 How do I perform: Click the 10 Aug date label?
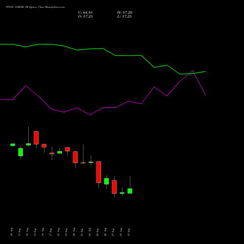point(12,232)
